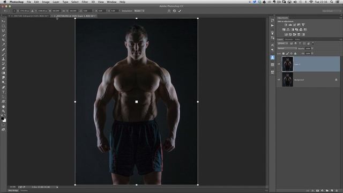Image resolution: width=343 pixels, height=193 pixels.
Task: Click the Background layer thumbnail
Action: point(287,80)
